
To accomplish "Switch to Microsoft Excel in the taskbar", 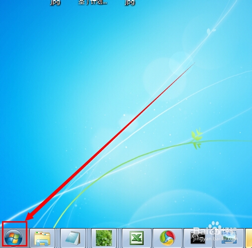I will pyautogui.click(x=137, y=239).
